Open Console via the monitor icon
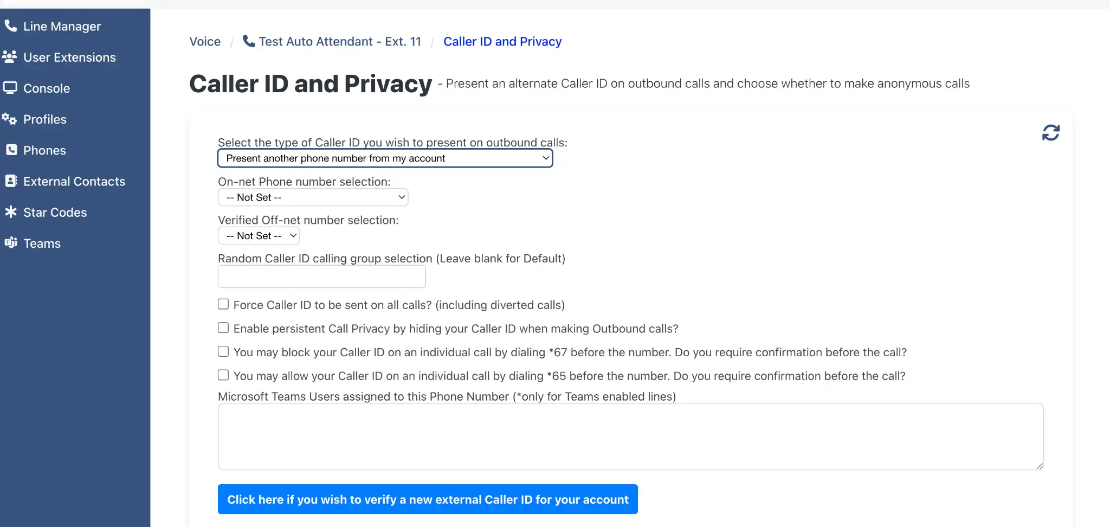The height and width of the screenshot is (527, 1110). click(9, 87)
